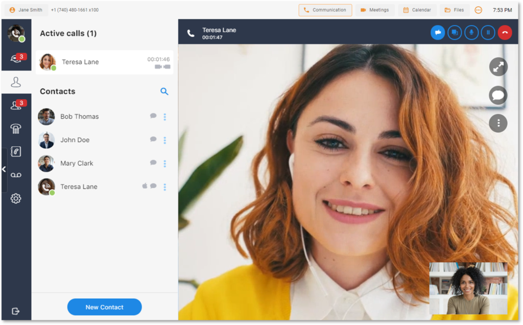
Task: Open recent calls with the notification badge
Action: [x=15, y=58]
